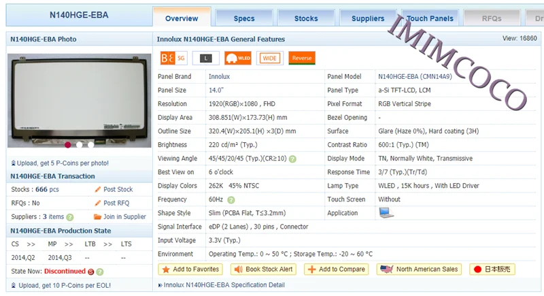Click the Reverse feature icon
Viewport: 544px width, 296px height.
[x=302, y=58]
